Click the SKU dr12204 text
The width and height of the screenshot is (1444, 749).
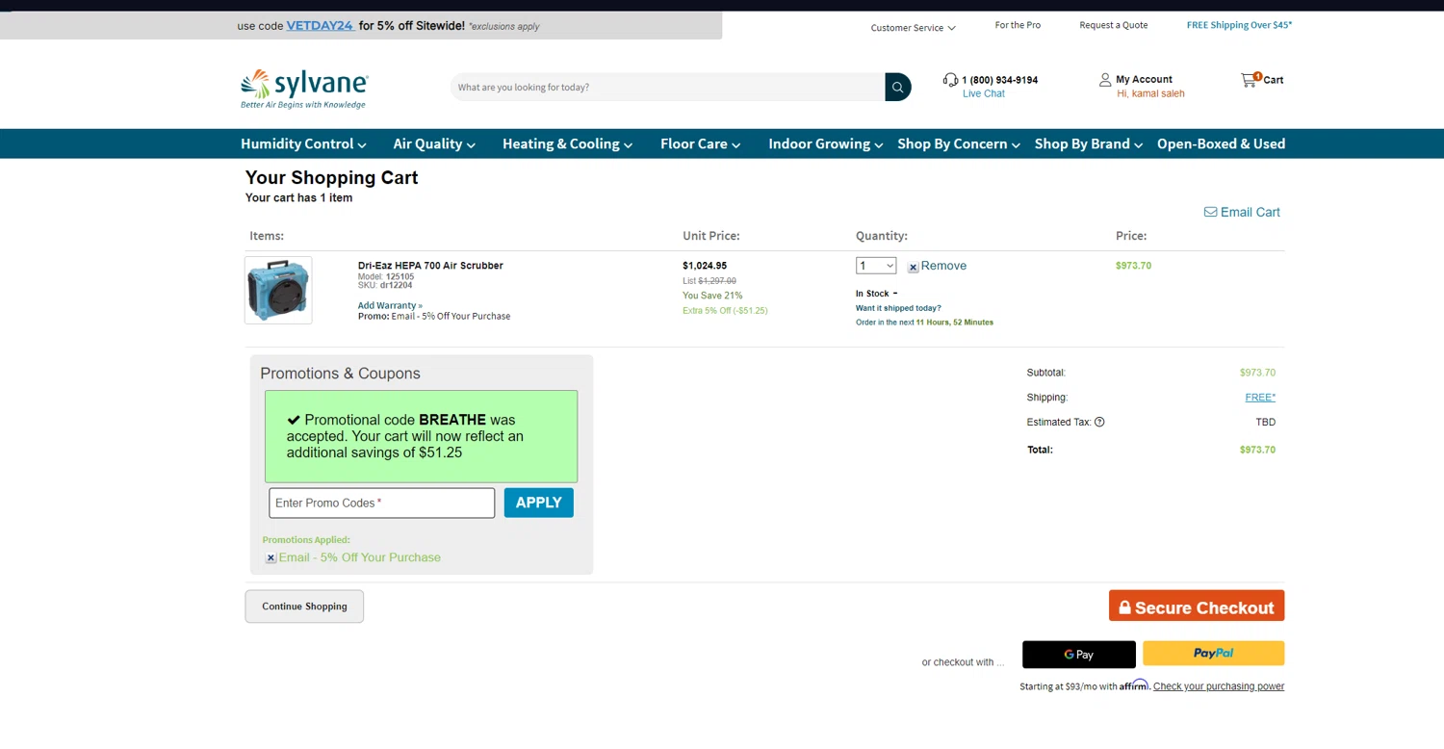coord(385,286)
